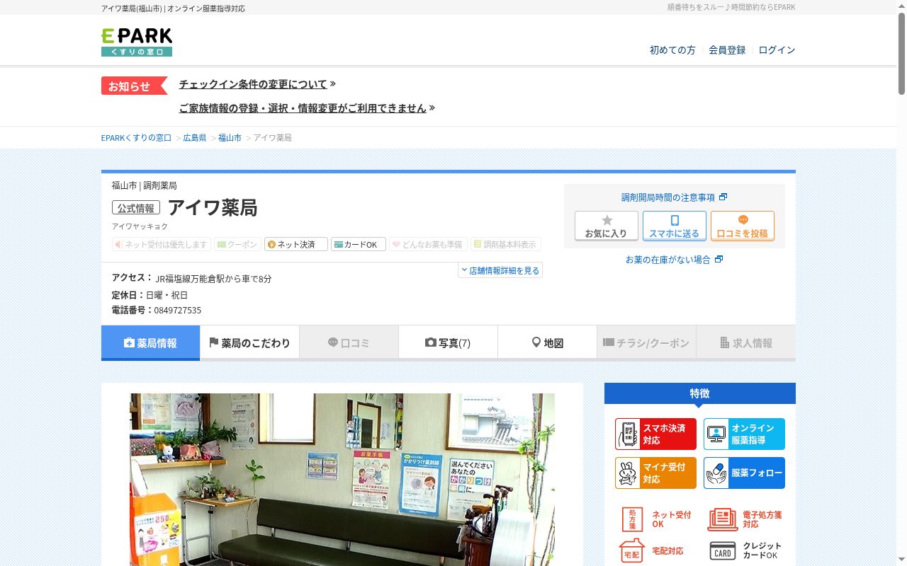
Task: Select the 求人情報 tab
Action: pyautogui.click(x=746, y=342)
